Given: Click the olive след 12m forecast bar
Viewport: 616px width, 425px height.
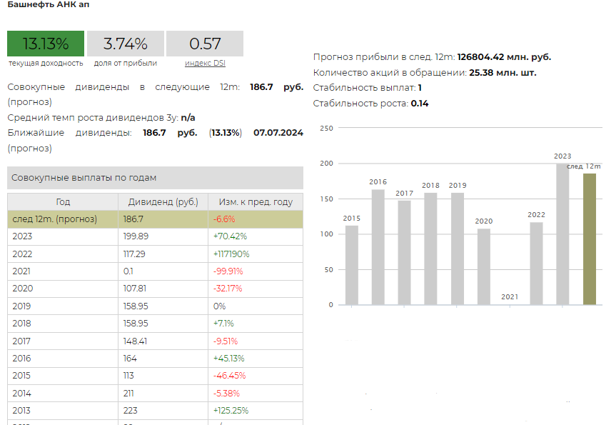Looking at the screenshot, I should click(590, 239).
